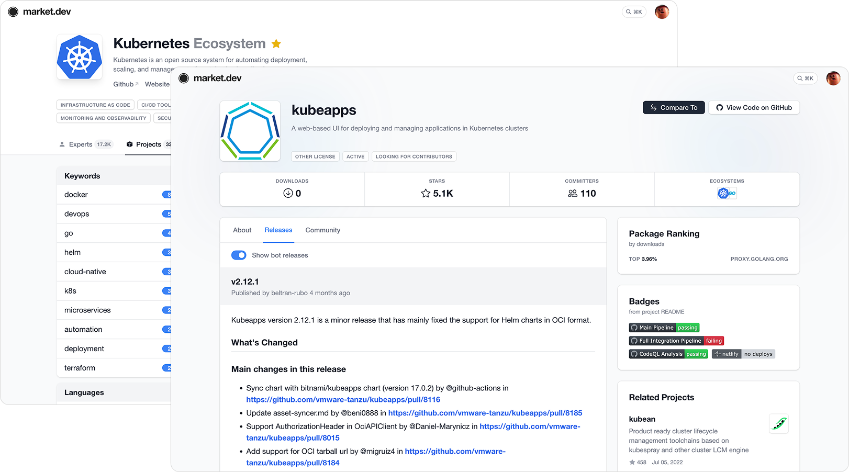
Task: Click the kubeapps heptagon logo
Action: (250, 131)
